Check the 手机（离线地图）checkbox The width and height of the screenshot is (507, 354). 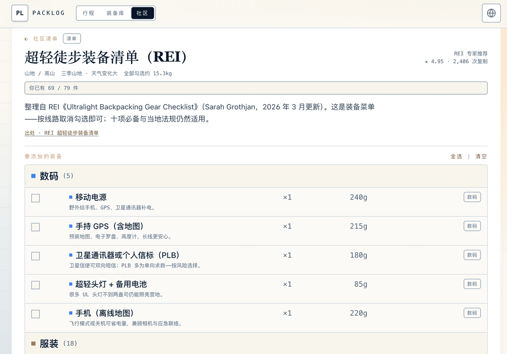point(35,314)
